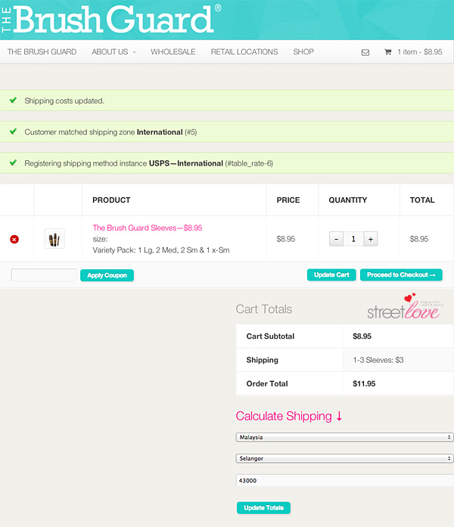Click shipping rate 1-3 Sleeves: $3

click(x=378, y=361)
